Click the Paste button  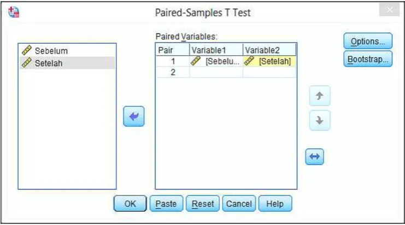166,204
